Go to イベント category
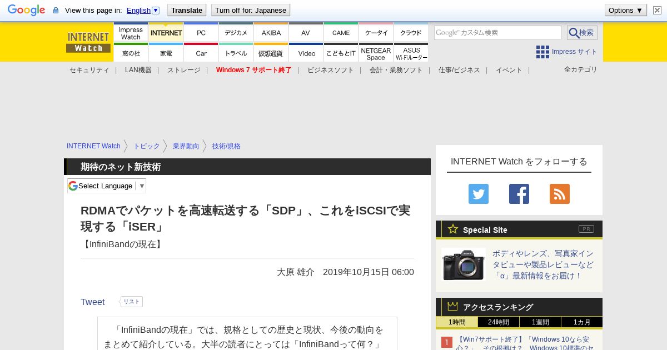 tap(509, 70)
